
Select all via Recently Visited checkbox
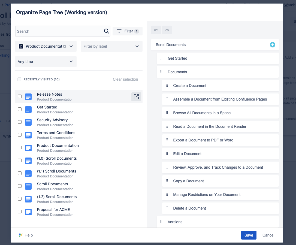click(x=19, y=79)
